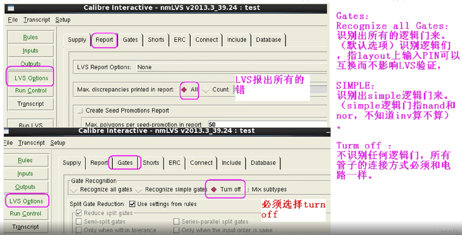The height and width of the screenshot is (235, 462).
Task: Click the Rules button in the upper window sidebar
Action: point(30,37)
